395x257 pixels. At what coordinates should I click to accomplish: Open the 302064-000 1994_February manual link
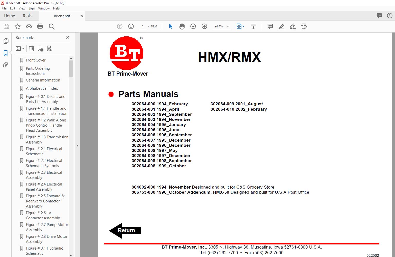point(160,104)
